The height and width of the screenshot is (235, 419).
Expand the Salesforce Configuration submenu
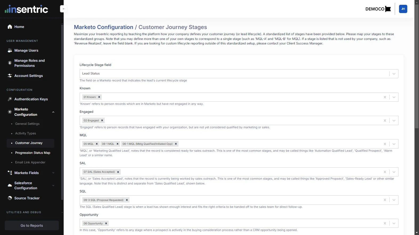click(x=53, y=185)
